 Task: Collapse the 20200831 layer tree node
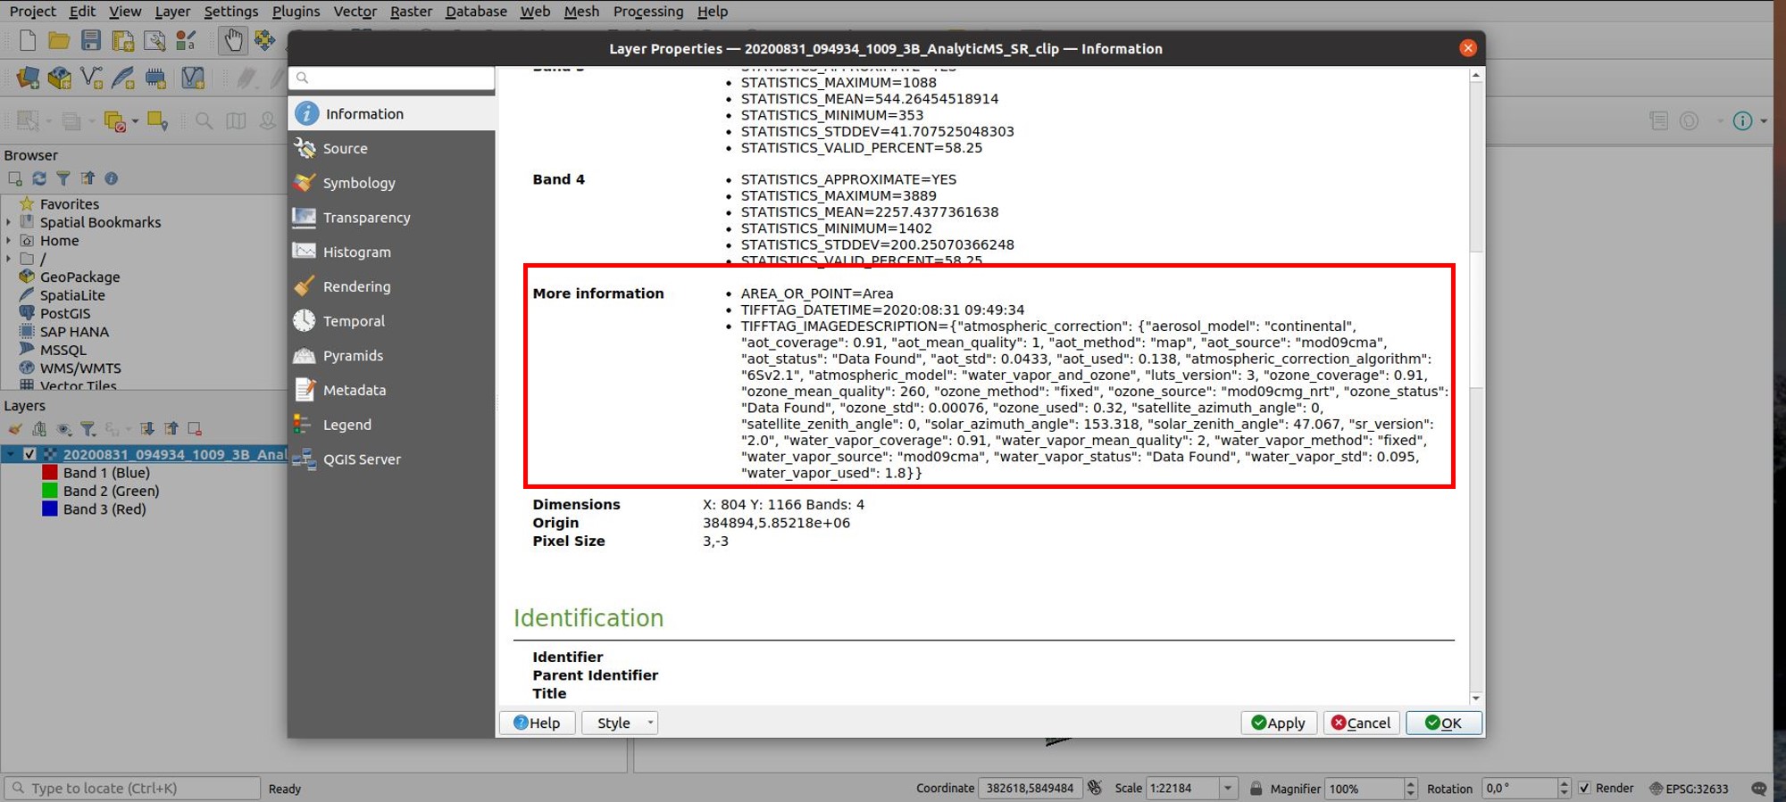pos(10,454)
